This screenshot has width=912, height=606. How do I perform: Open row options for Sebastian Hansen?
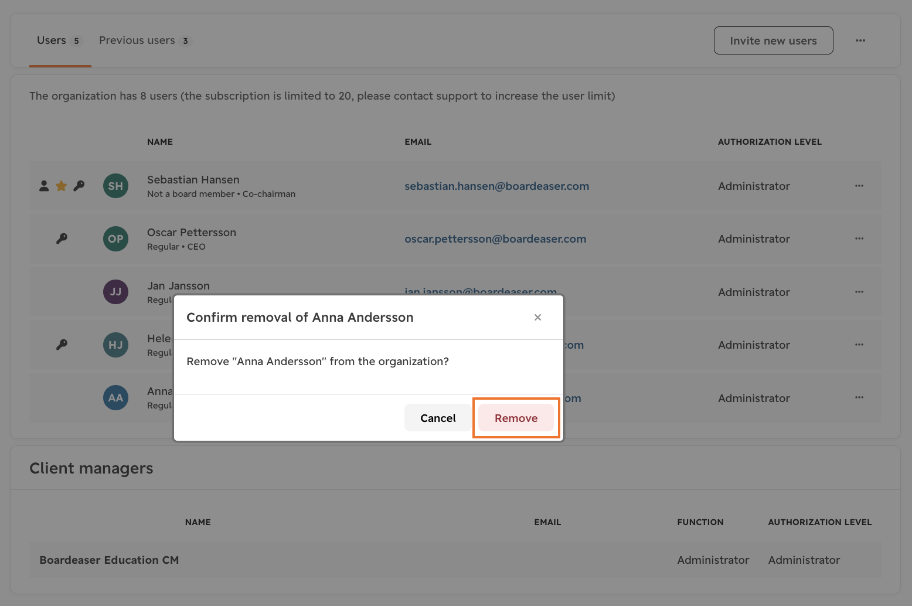pos(859,186)
